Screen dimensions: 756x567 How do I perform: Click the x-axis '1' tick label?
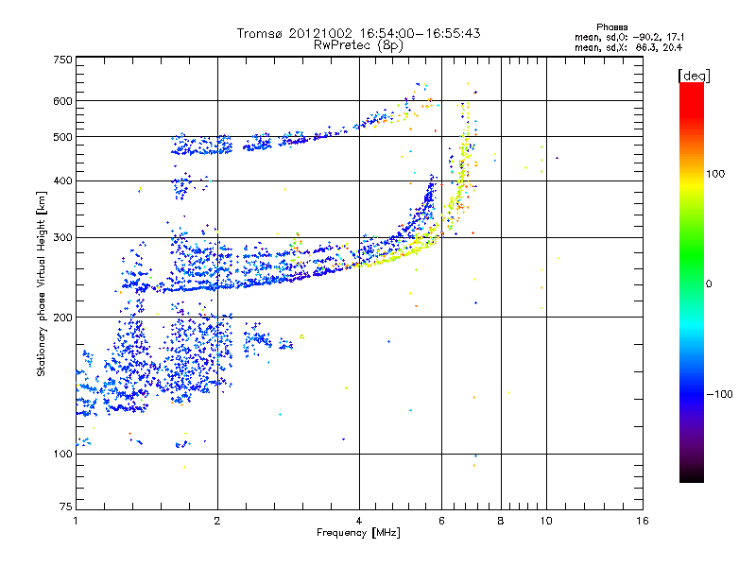coord(76,521)
